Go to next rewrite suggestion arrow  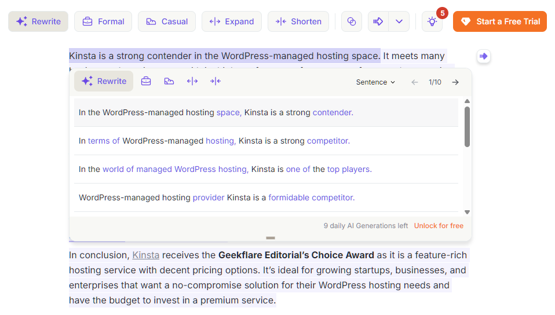(455, 82)
